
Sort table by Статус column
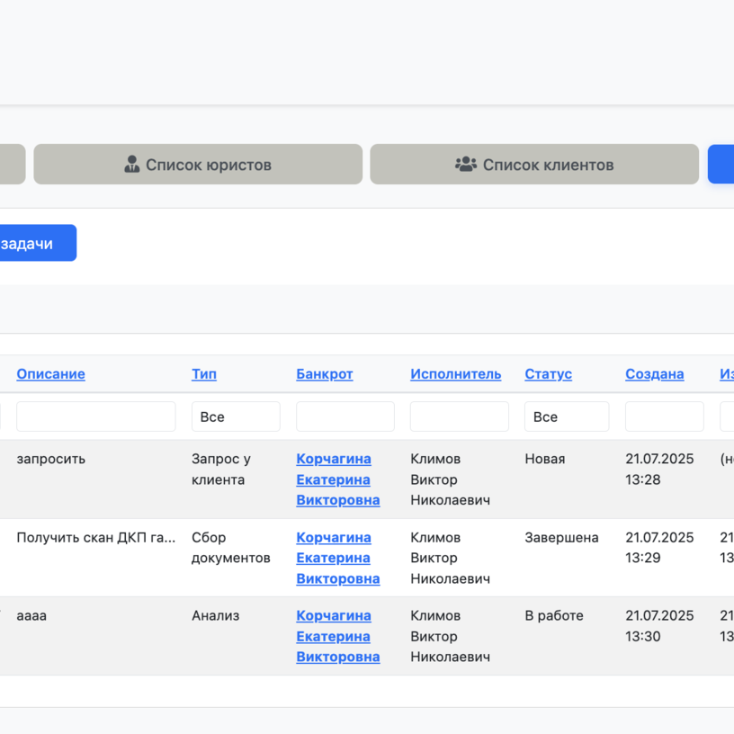(x=548, y=374)
